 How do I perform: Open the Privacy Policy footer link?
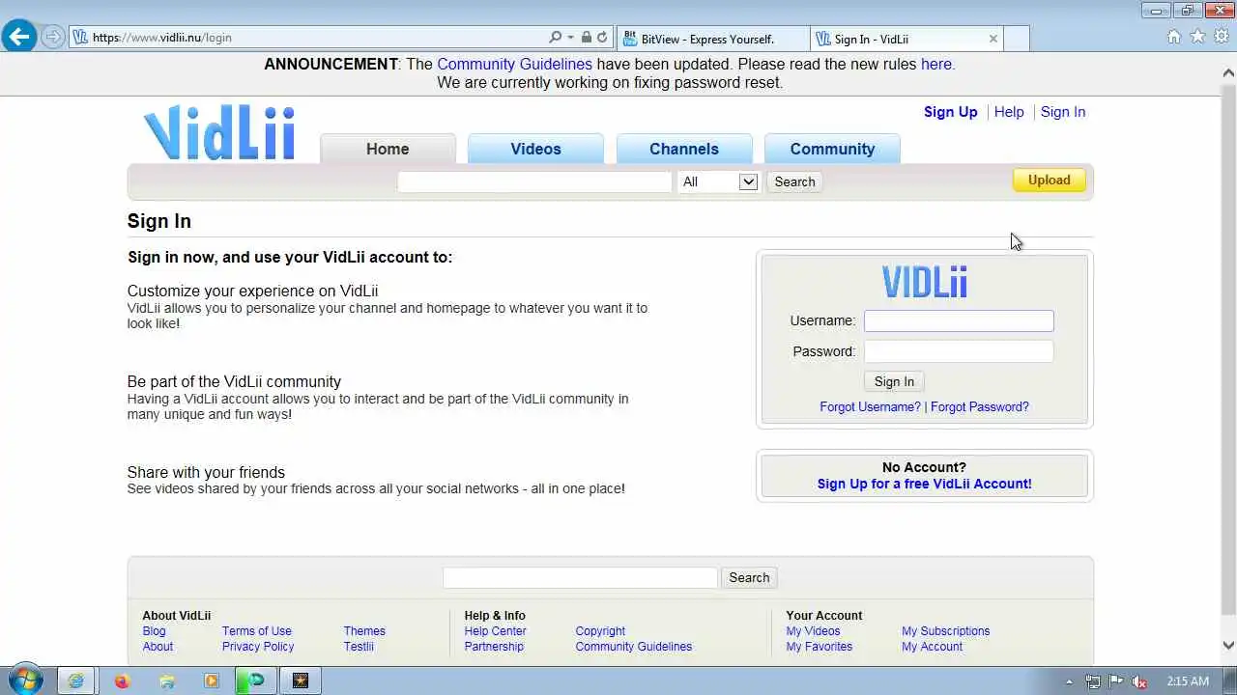[x=258, y=647]
